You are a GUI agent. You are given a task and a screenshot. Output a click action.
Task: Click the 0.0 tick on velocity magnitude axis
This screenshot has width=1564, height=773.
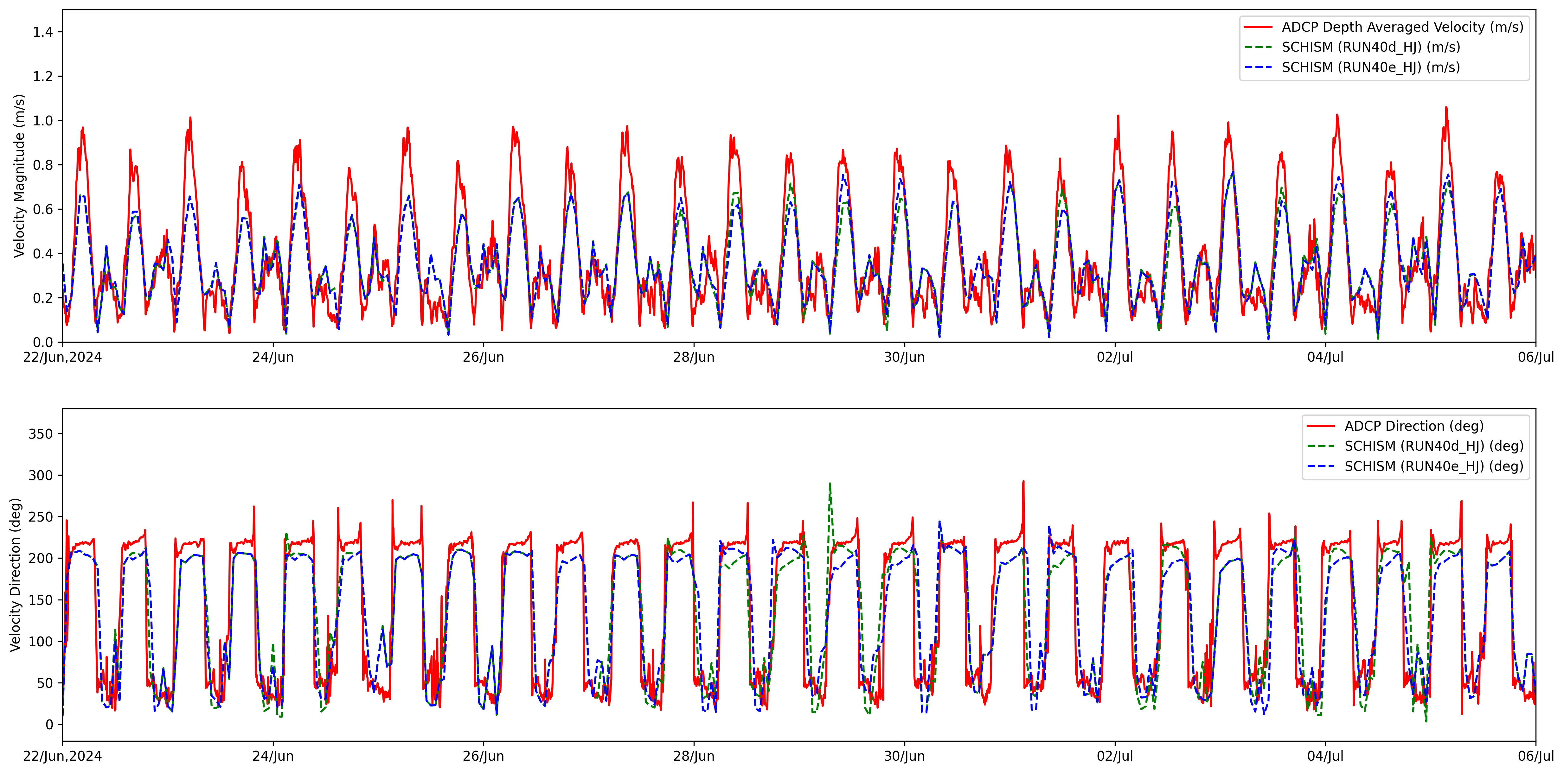click(42, 343)
